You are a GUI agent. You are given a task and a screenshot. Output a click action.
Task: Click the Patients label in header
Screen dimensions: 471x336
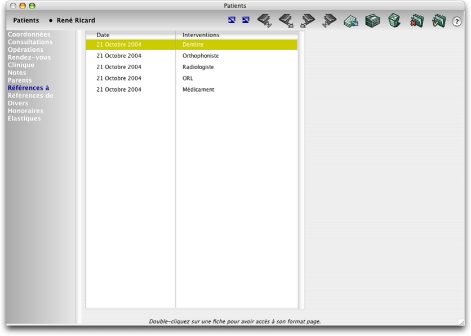click(x=26, y=20)
